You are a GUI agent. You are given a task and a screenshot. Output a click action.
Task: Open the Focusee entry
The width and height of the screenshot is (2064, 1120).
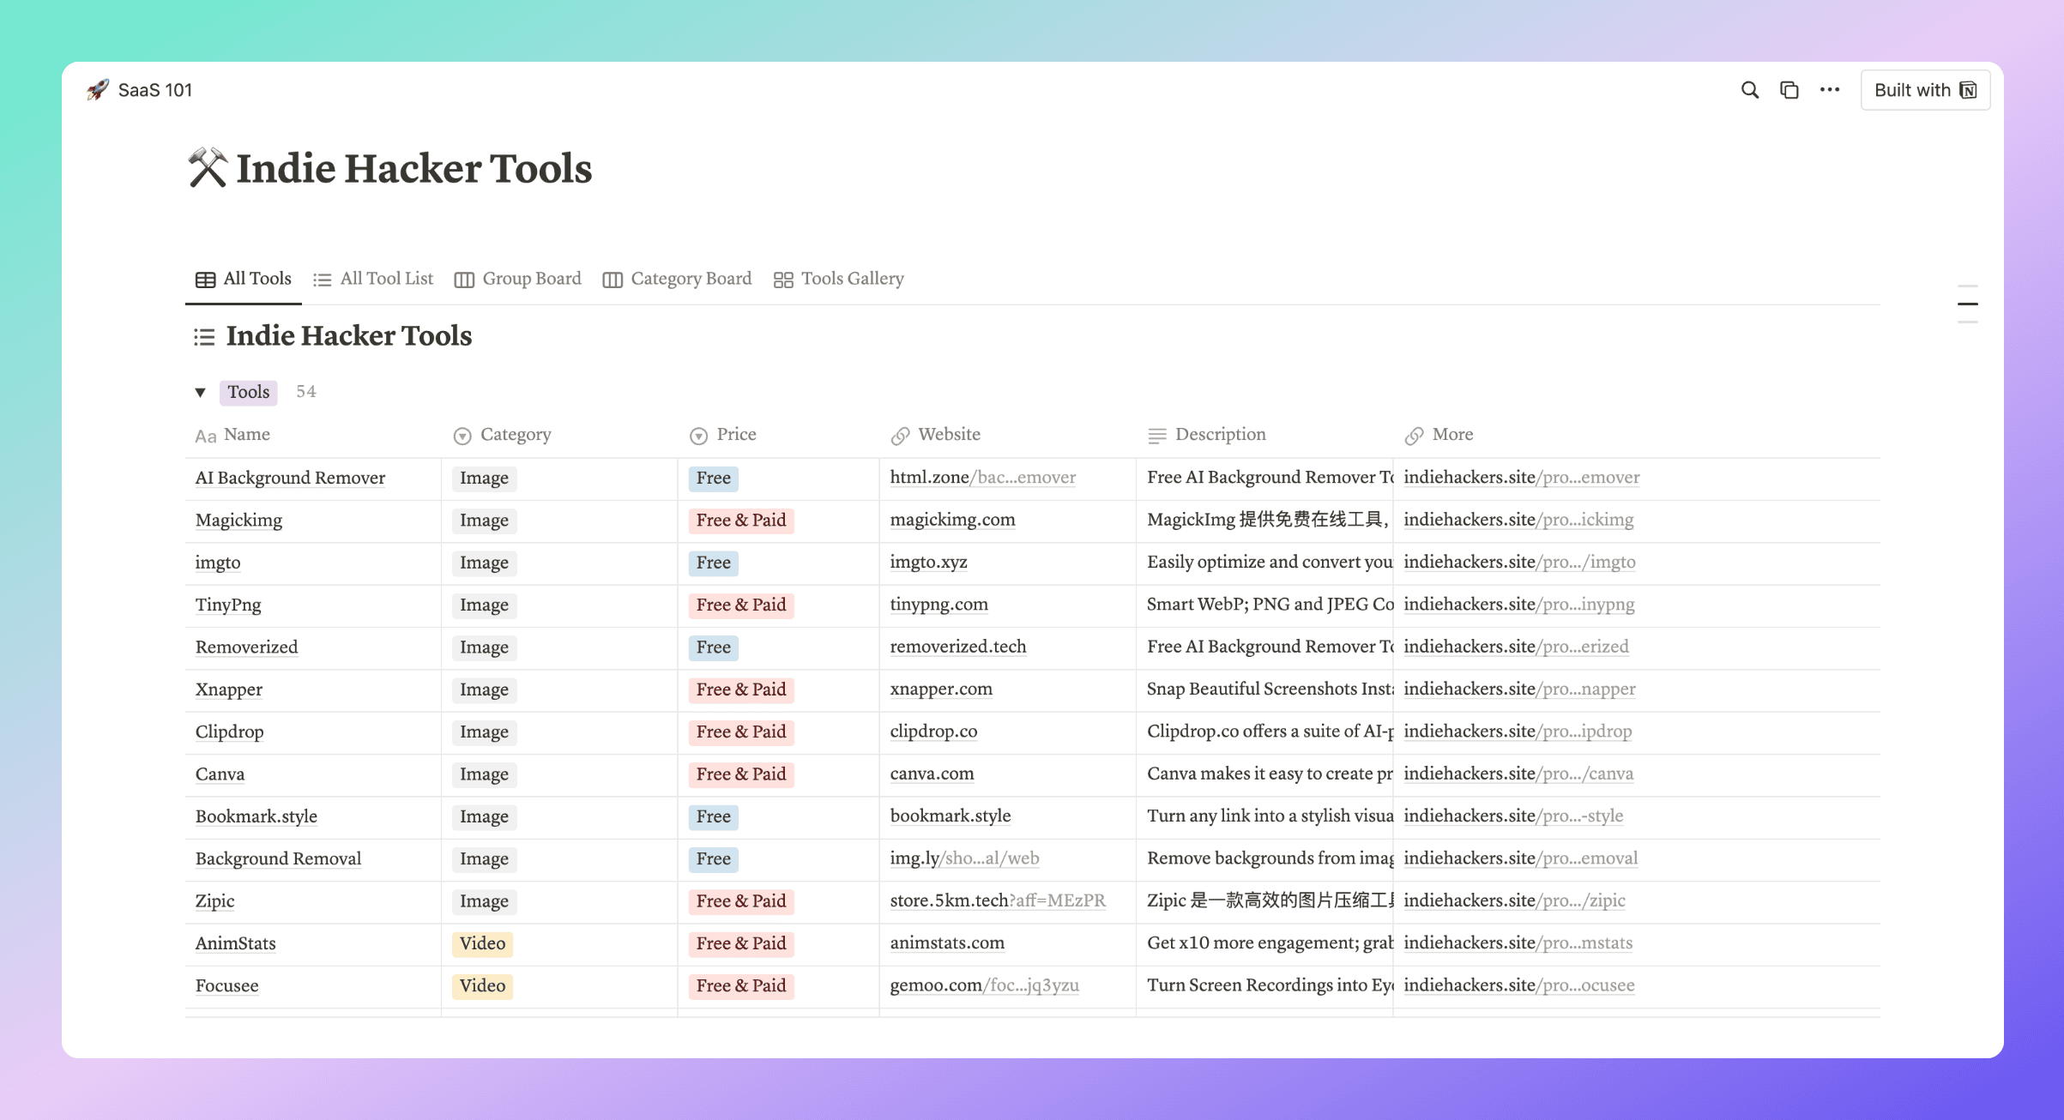(x=226, y=986)
